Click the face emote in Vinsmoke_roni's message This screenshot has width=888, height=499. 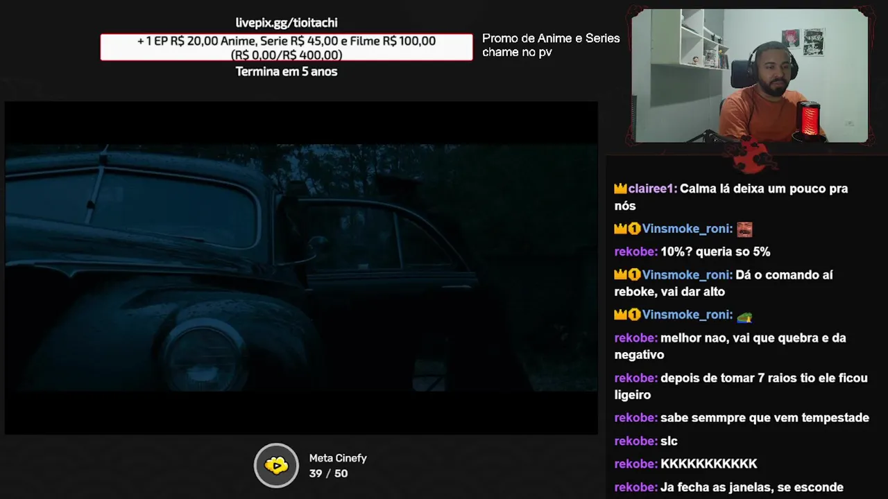pyautogui.click(x=744, y=229)
